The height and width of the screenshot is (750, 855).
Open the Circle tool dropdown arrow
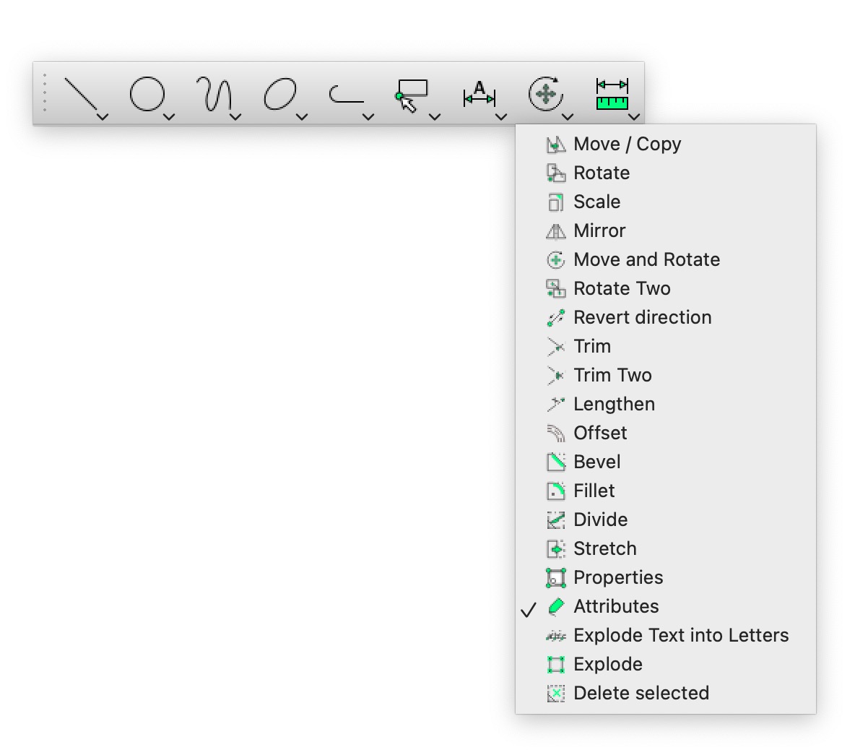(x=170, y=117)
